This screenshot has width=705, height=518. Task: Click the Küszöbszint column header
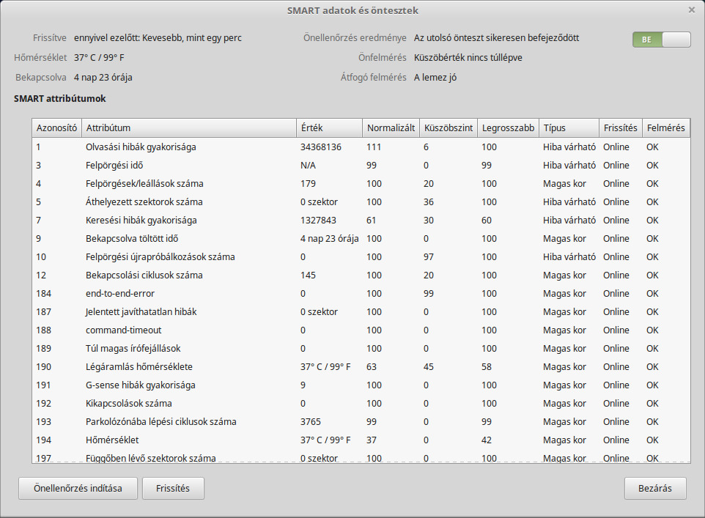(449, 127)
